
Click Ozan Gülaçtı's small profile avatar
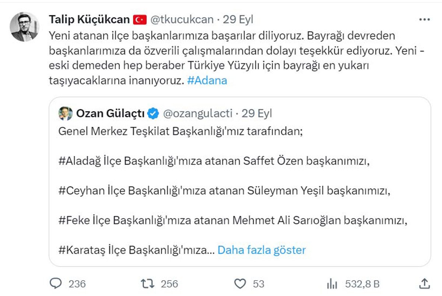coord(65,114)
